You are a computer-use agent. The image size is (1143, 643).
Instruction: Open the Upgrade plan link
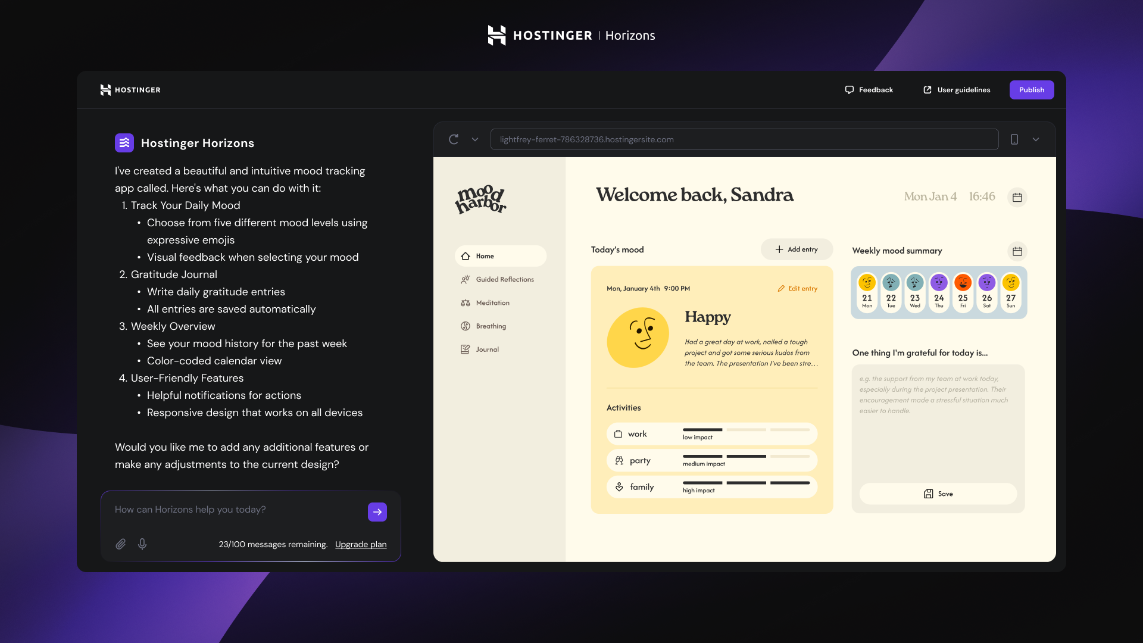(x=360, y=544)
